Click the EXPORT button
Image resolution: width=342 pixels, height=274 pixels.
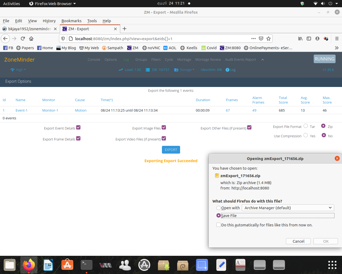click(171, 150)
